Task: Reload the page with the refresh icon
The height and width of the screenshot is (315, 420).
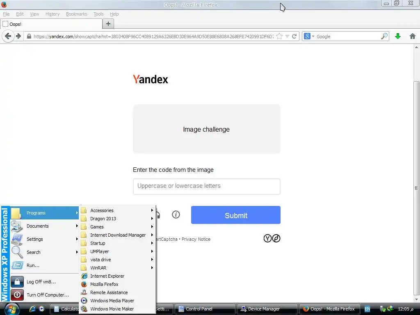Action: 294,36
